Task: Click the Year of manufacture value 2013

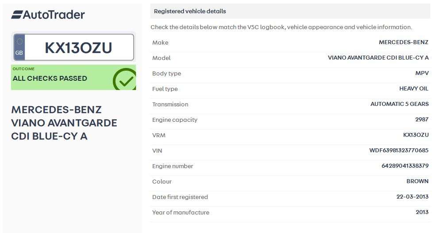Action: 422,212
